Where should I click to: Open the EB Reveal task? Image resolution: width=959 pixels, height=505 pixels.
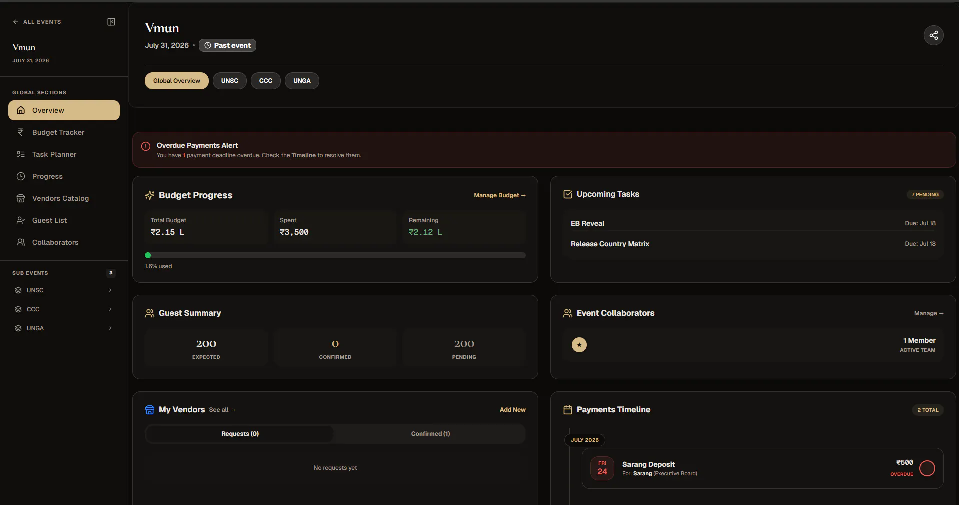click(753, 223)
